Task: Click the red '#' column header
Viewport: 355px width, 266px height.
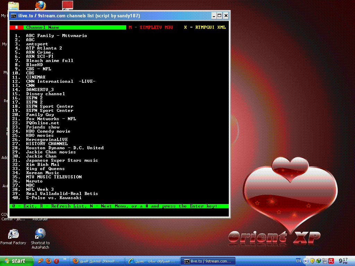Action: [x=17, y=27]
